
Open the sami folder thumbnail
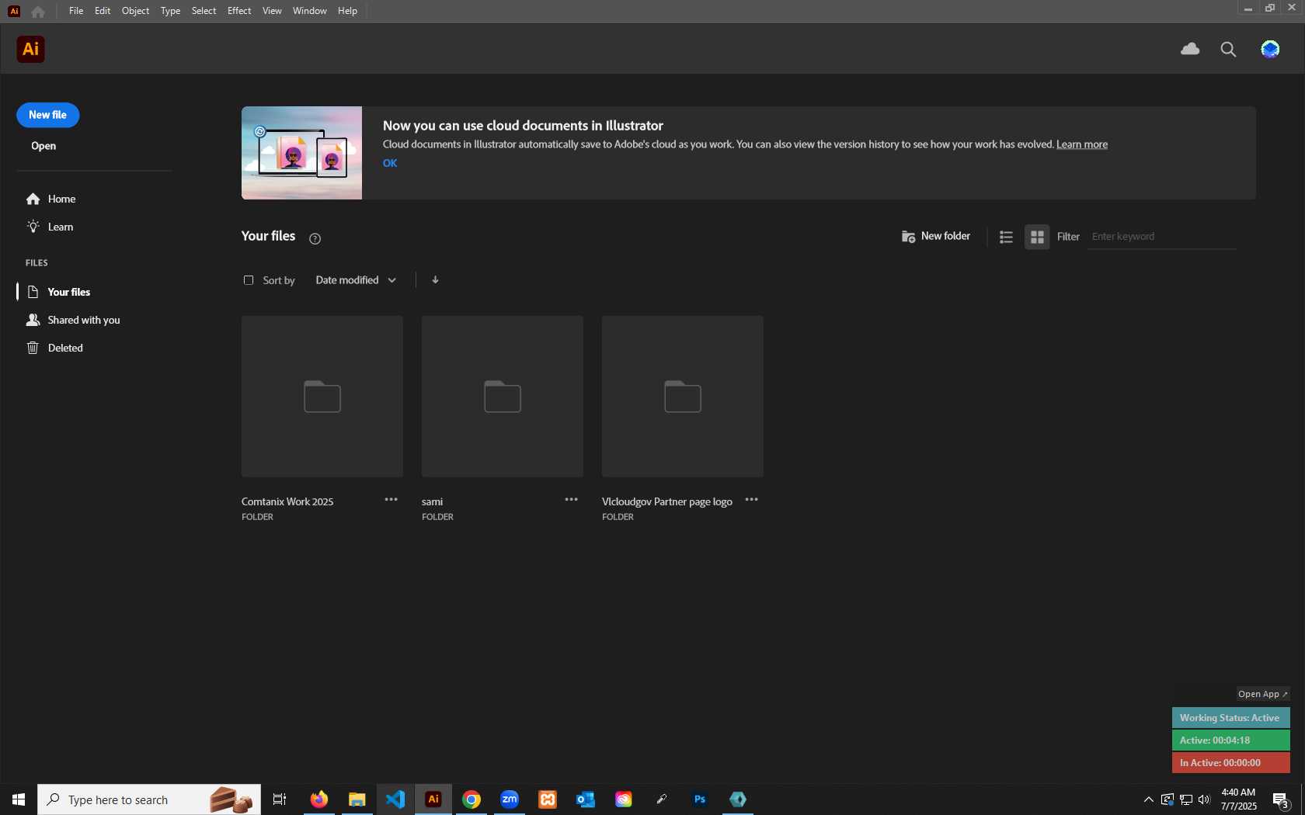(x=503, y=396)
